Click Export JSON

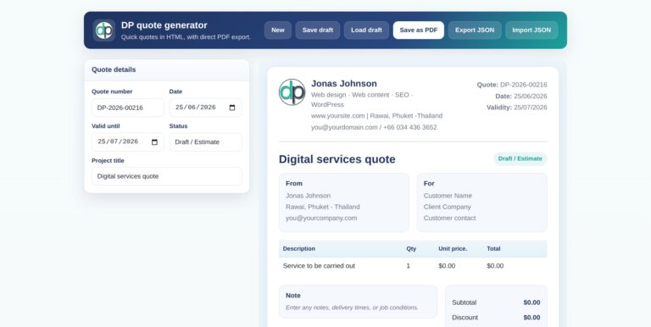(475, 30)
